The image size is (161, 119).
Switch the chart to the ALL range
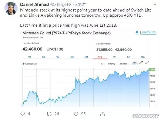[143, 57]
